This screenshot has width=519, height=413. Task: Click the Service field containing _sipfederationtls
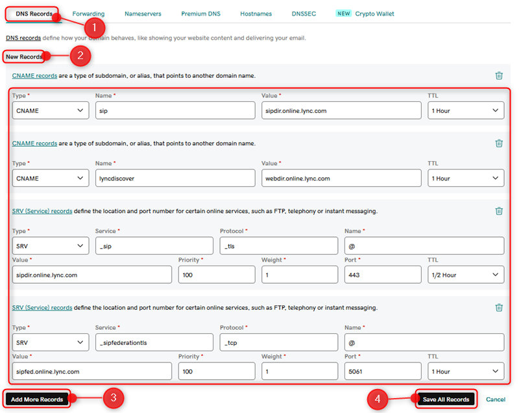[154, 342]
